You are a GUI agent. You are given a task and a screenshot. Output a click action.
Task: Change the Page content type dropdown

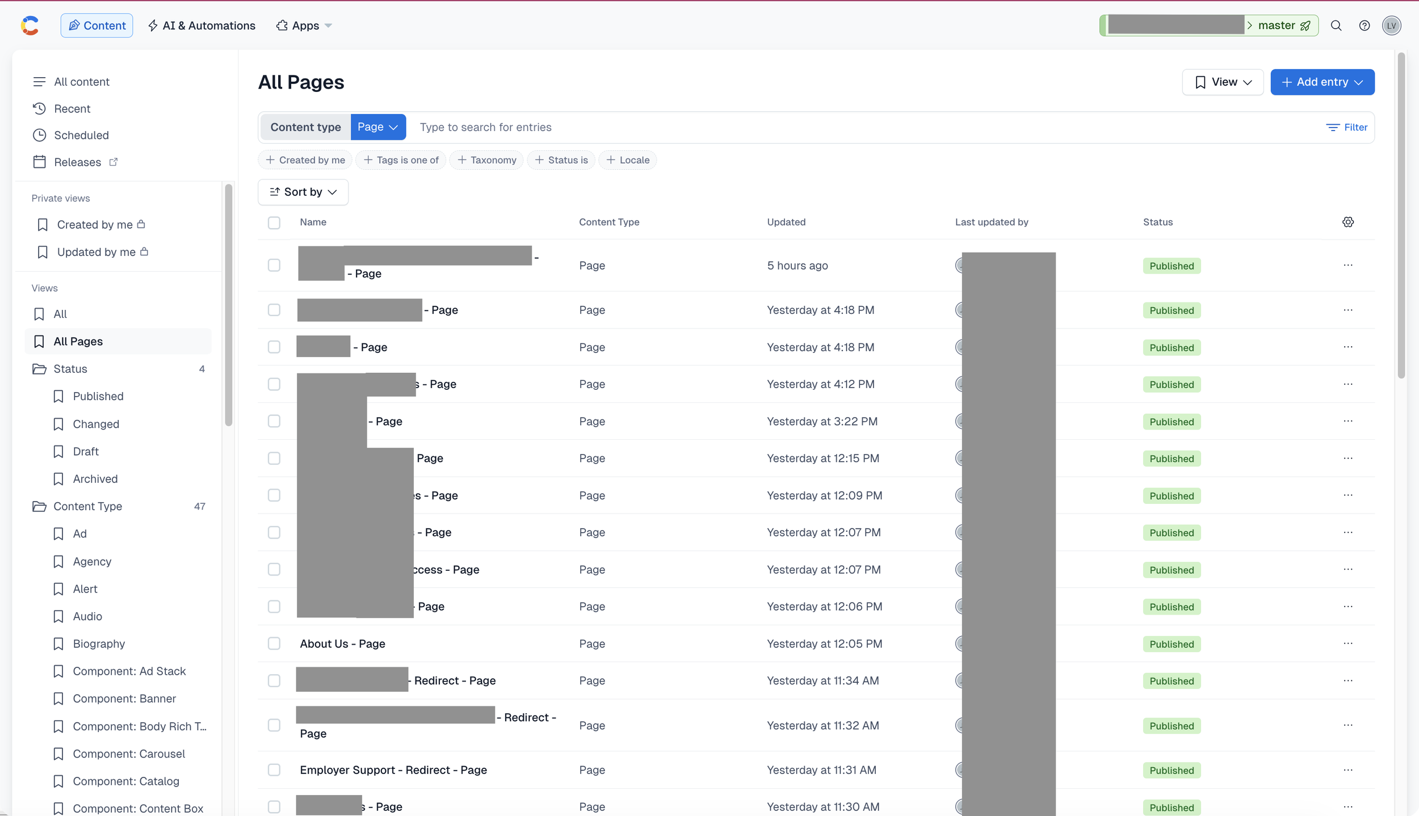tap(377, 127)
